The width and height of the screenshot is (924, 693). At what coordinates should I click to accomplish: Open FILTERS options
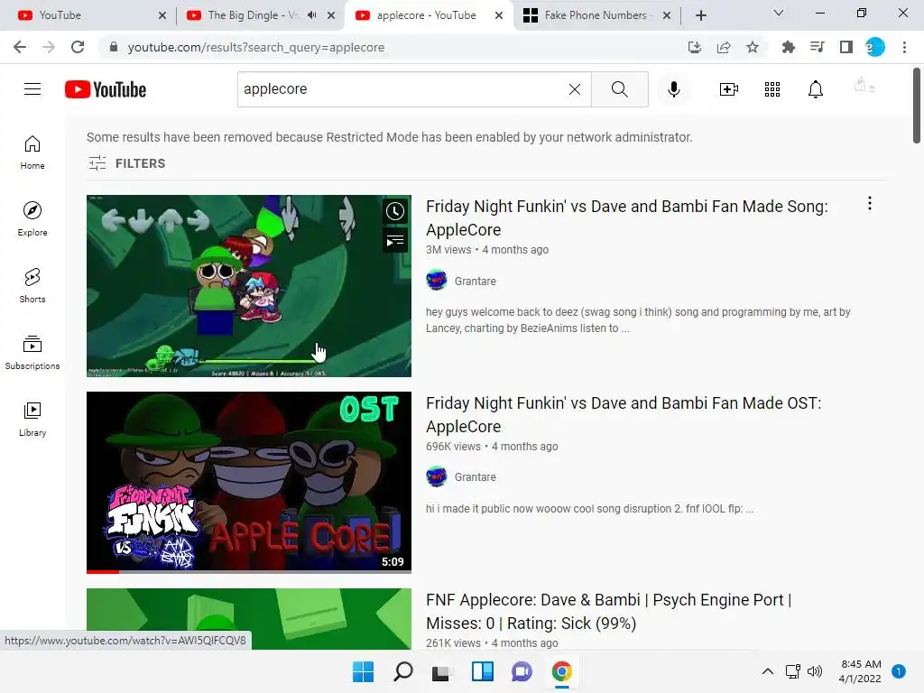coord(126,163)
